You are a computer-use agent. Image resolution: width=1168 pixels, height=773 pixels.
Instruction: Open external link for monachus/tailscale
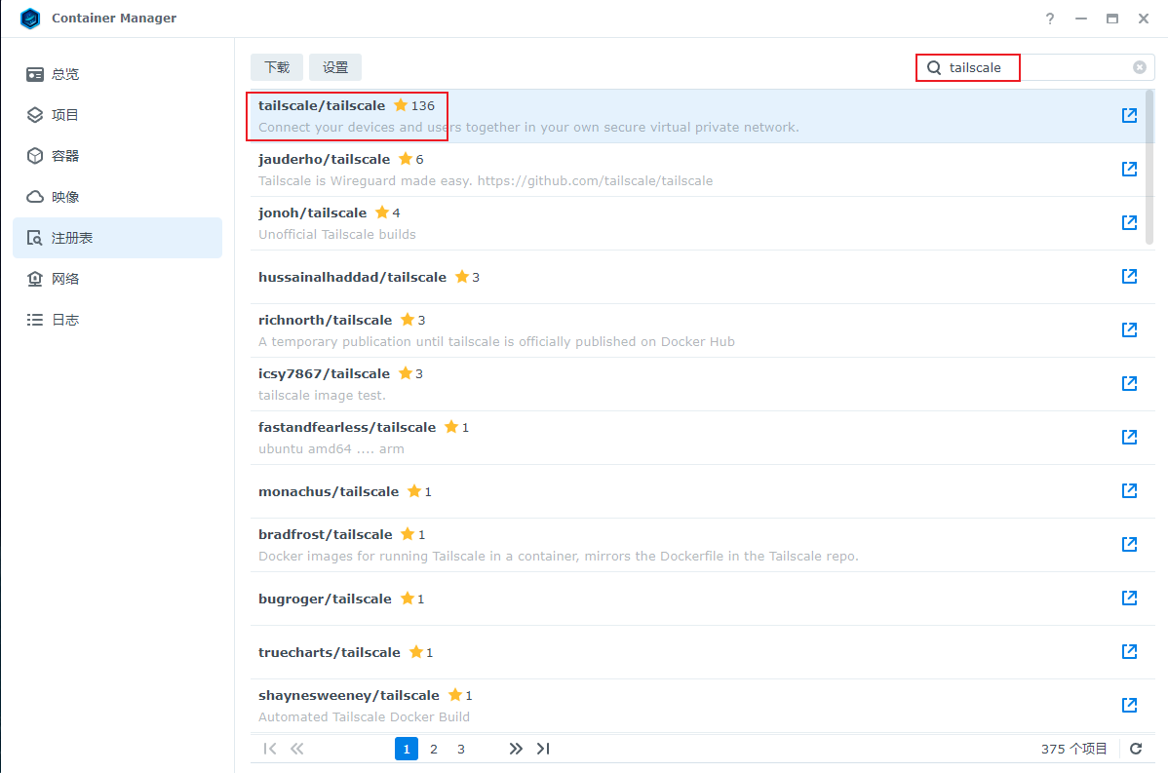[x=1129, y=490]
